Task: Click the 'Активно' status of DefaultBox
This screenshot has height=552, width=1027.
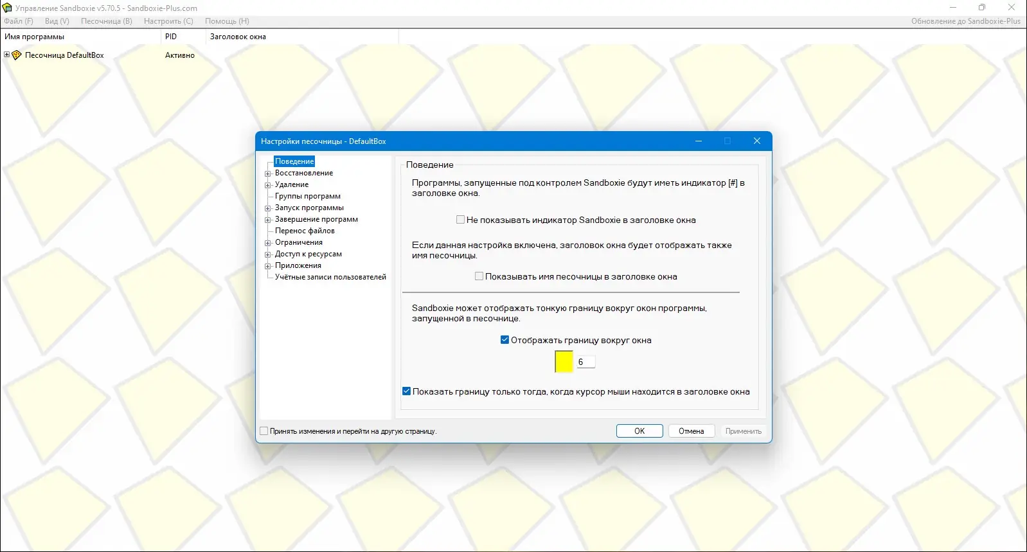Action: (x=180, y=55)
